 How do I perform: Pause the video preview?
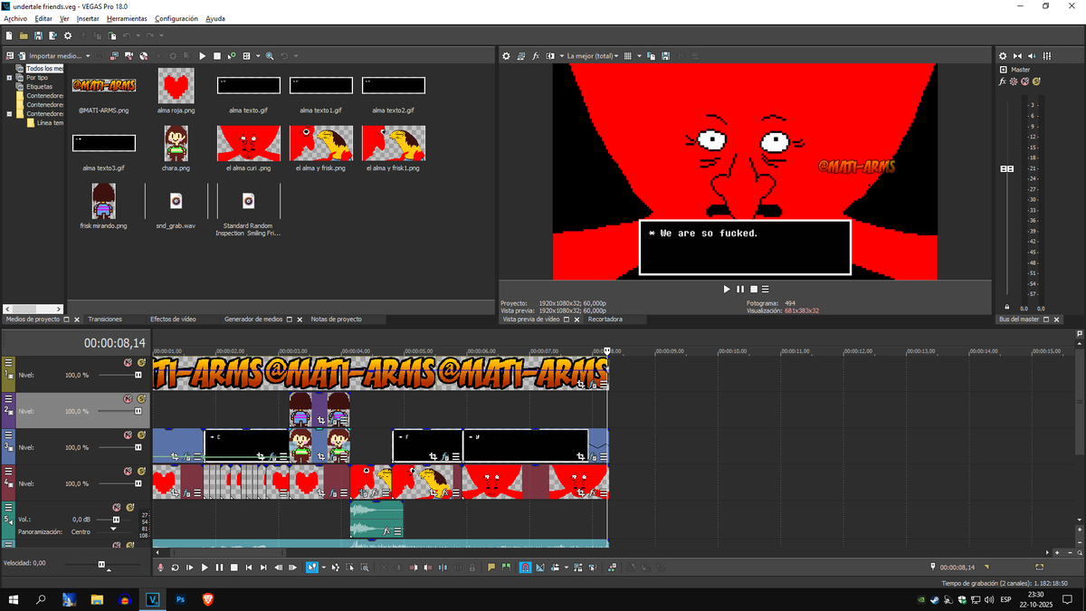point(739,289)
